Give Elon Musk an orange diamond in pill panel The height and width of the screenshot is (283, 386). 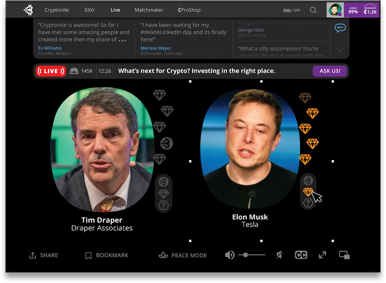click(308, 192)
